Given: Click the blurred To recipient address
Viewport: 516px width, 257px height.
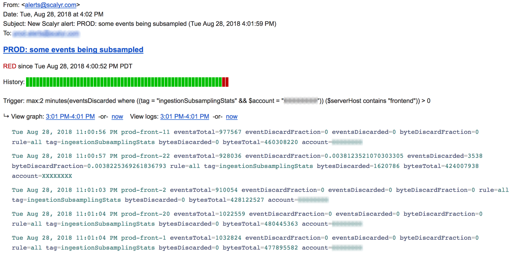Looking at the screenshot, I should [x=46, y=34].
